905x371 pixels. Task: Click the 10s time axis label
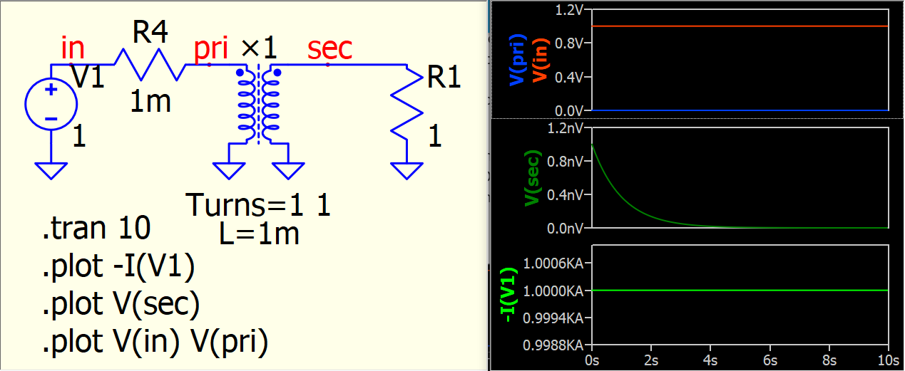[889, 360]
